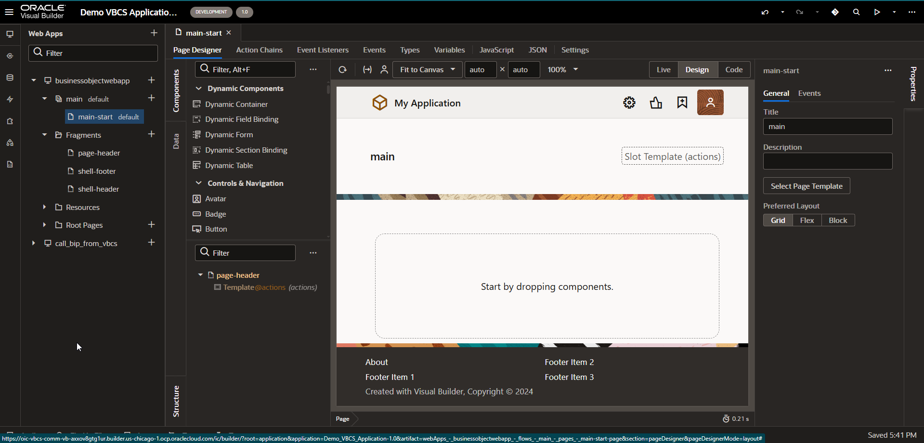Click Slot Template (actions) in canvas

click(x=672, y=156)
